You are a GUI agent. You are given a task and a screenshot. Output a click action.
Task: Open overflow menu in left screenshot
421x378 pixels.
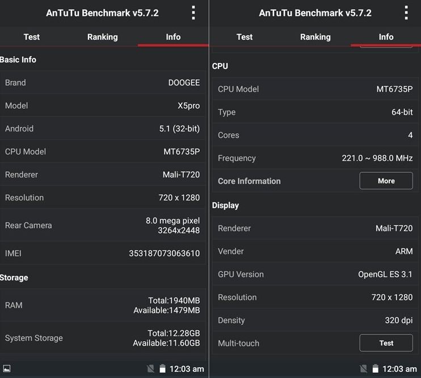coord(193,13)
